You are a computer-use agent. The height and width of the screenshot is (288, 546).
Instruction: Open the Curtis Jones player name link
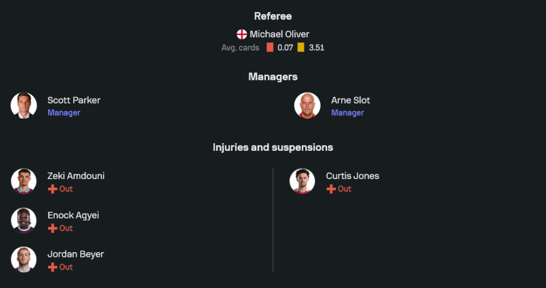click(352, 176)
